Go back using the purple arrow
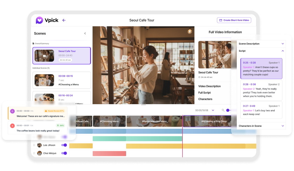 (x=64, y=20)
